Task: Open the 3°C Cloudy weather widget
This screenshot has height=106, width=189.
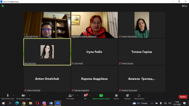Action: click(140, 103)
